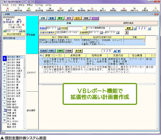The width and height of the screenshot is (161, 140).
Task: Click the purple マスタ button
Action: pyautogui.click(x=95, y=18)
